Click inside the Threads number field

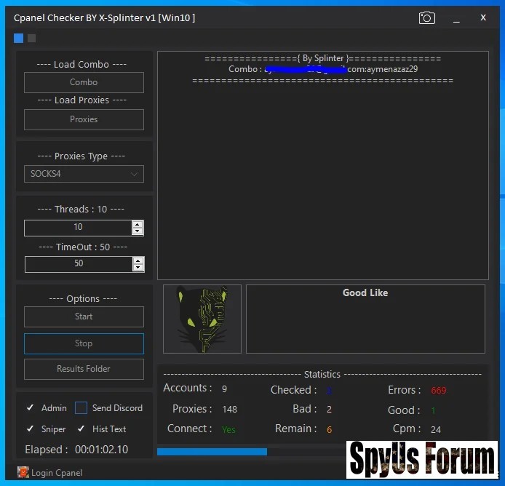tap(77, 228)
